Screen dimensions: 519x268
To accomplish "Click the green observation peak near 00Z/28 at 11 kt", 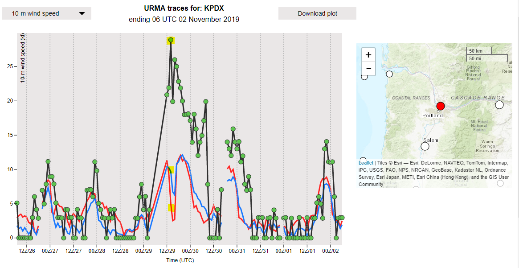I will point(94,162).
